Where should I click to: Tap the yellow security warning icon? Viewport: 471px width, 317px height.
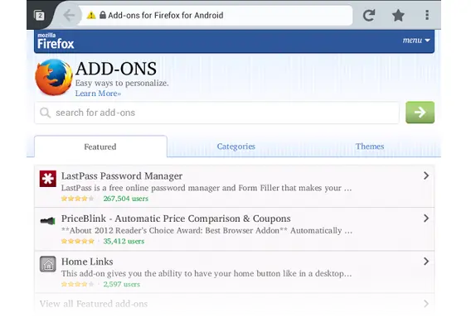point(91,15)
